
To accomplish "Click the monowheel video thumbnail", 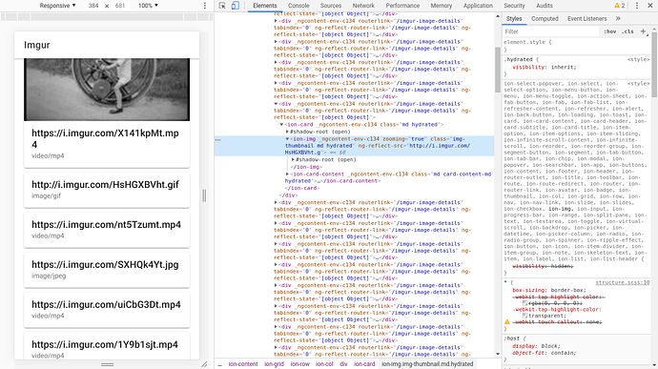I will click(107, 90).
